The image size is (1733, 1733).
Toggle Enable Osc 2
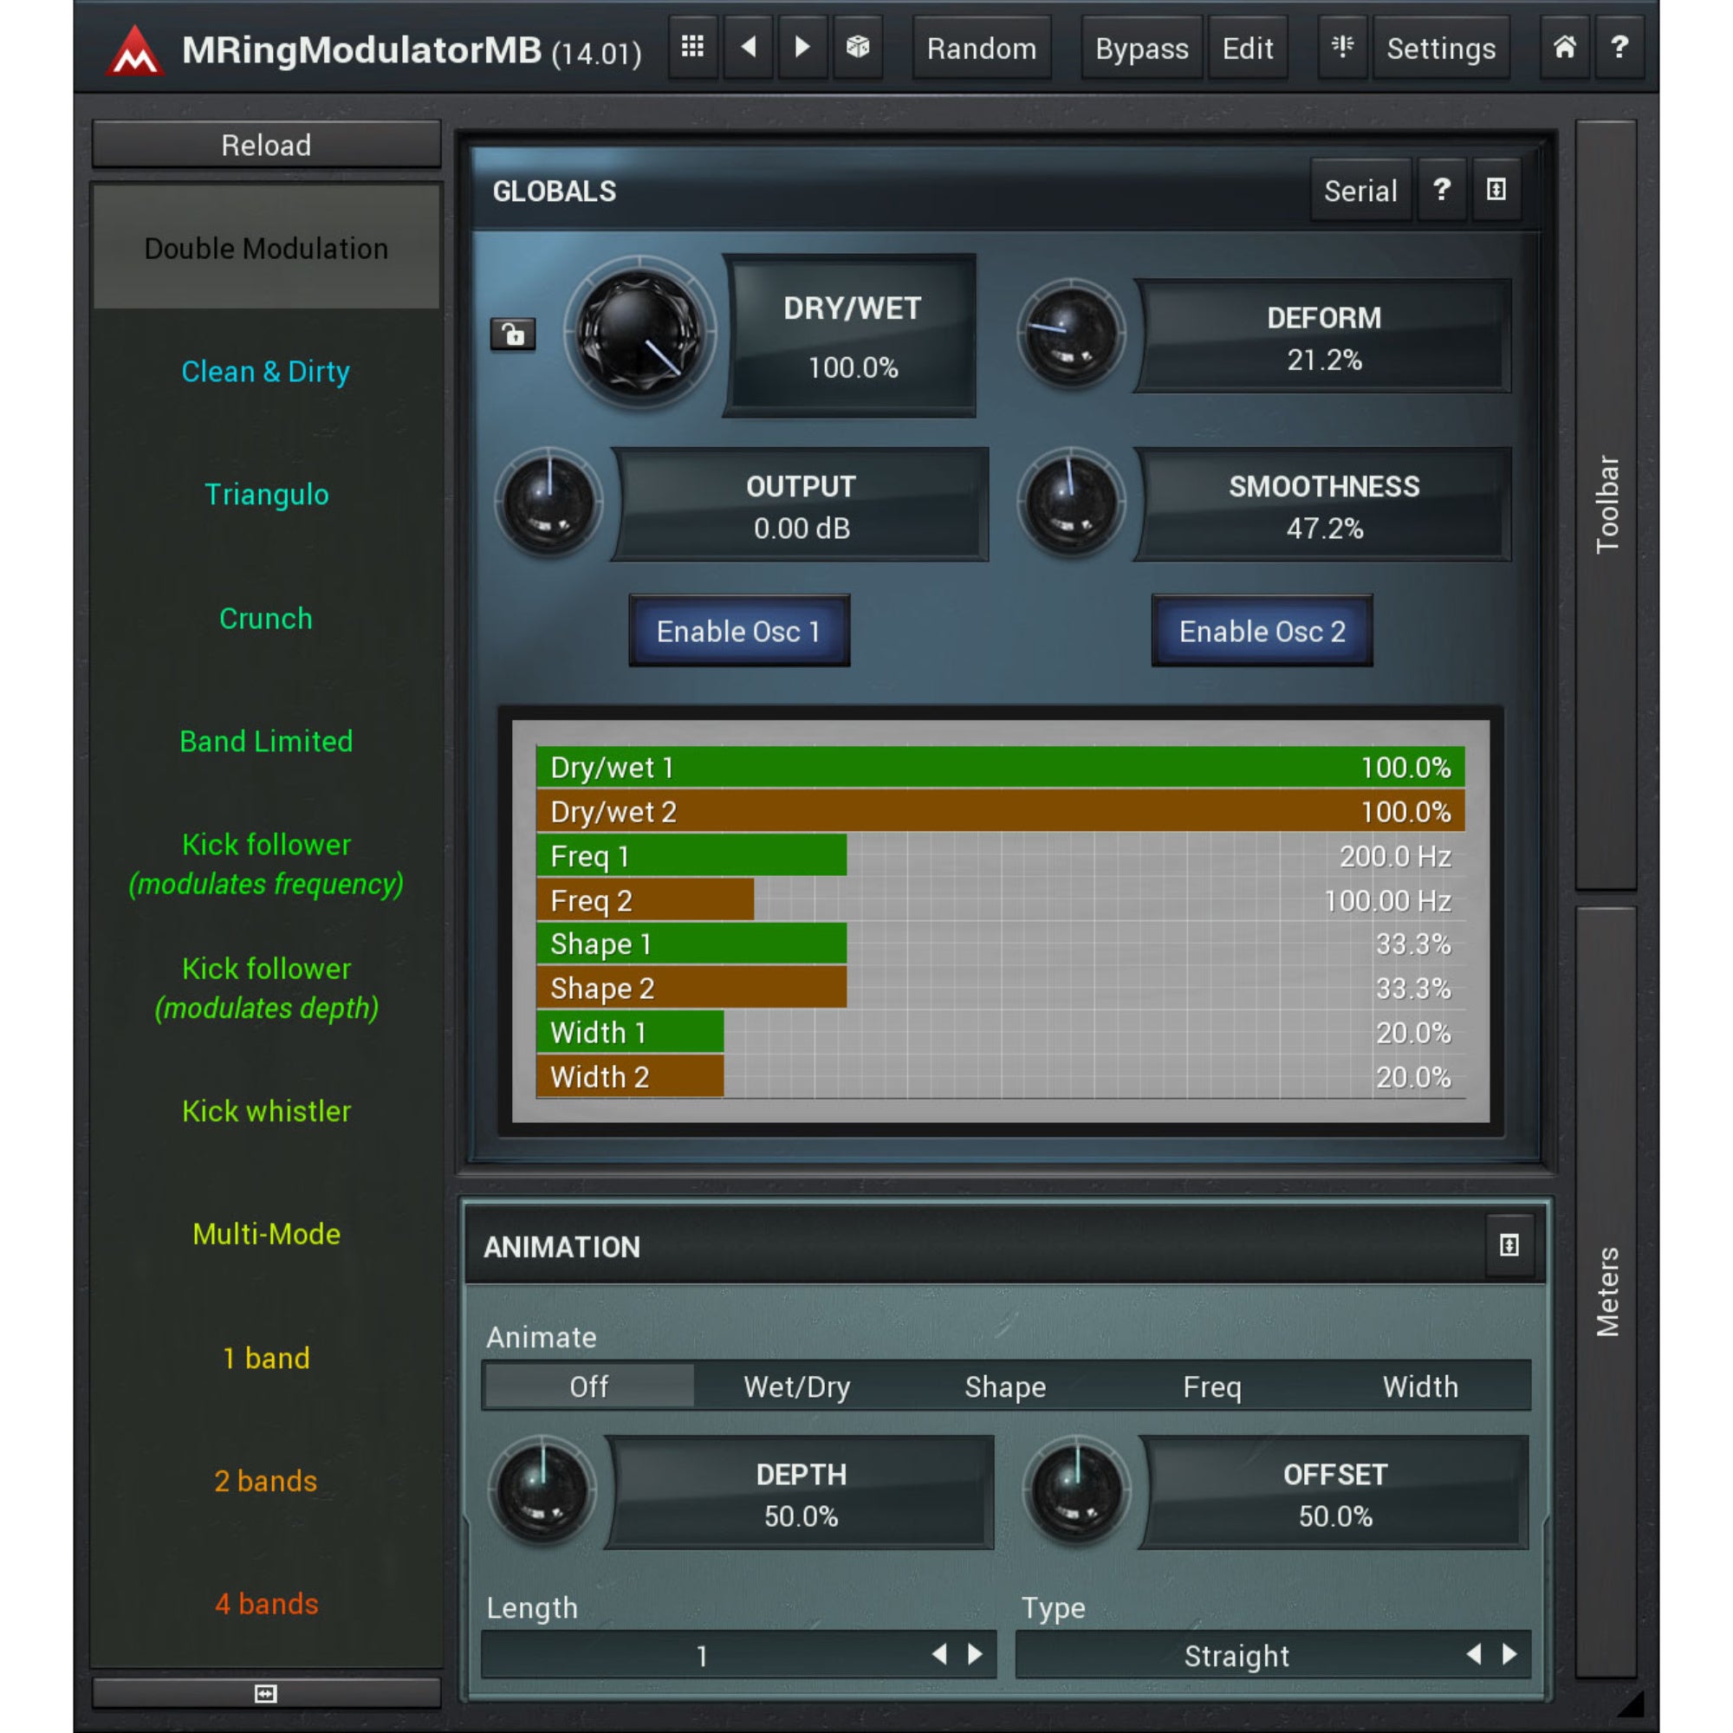click(1261, 631)
